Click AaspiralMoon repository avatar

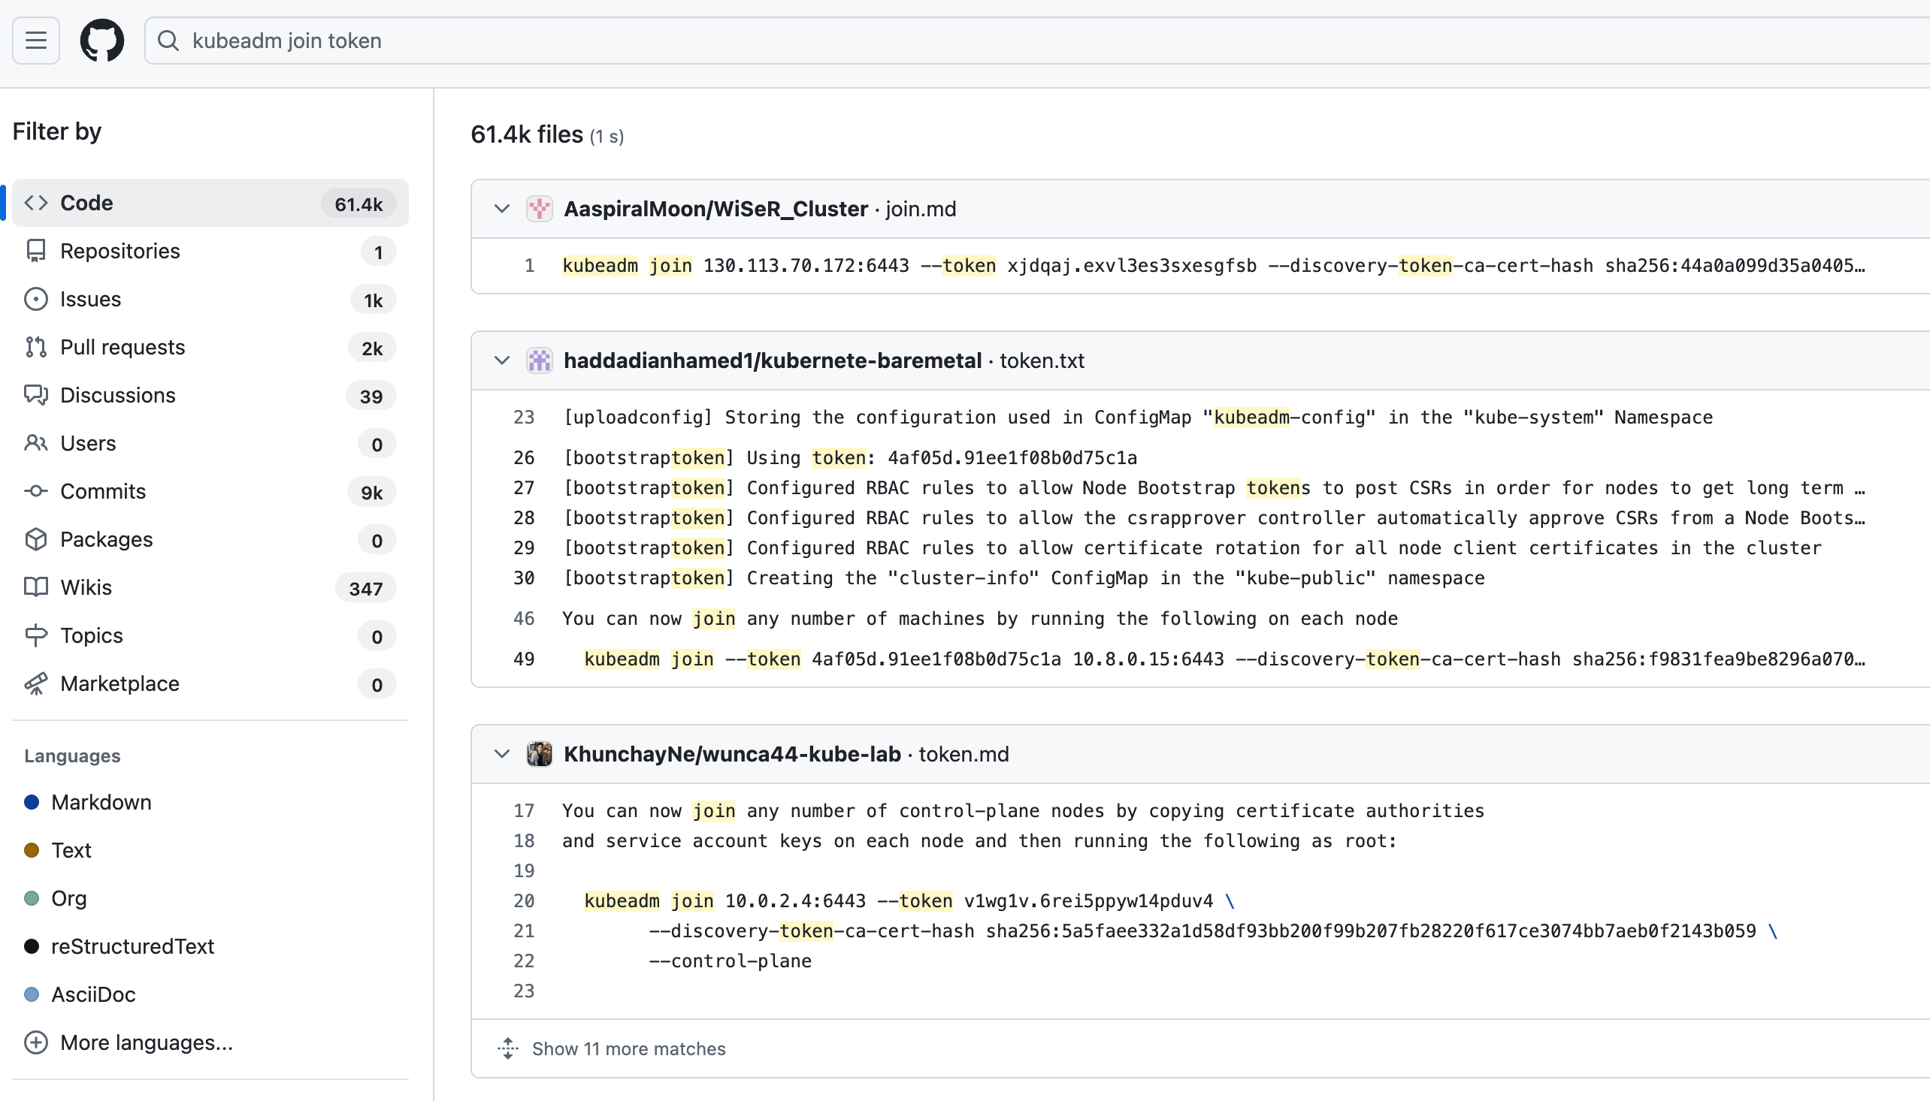click(540, 209)
